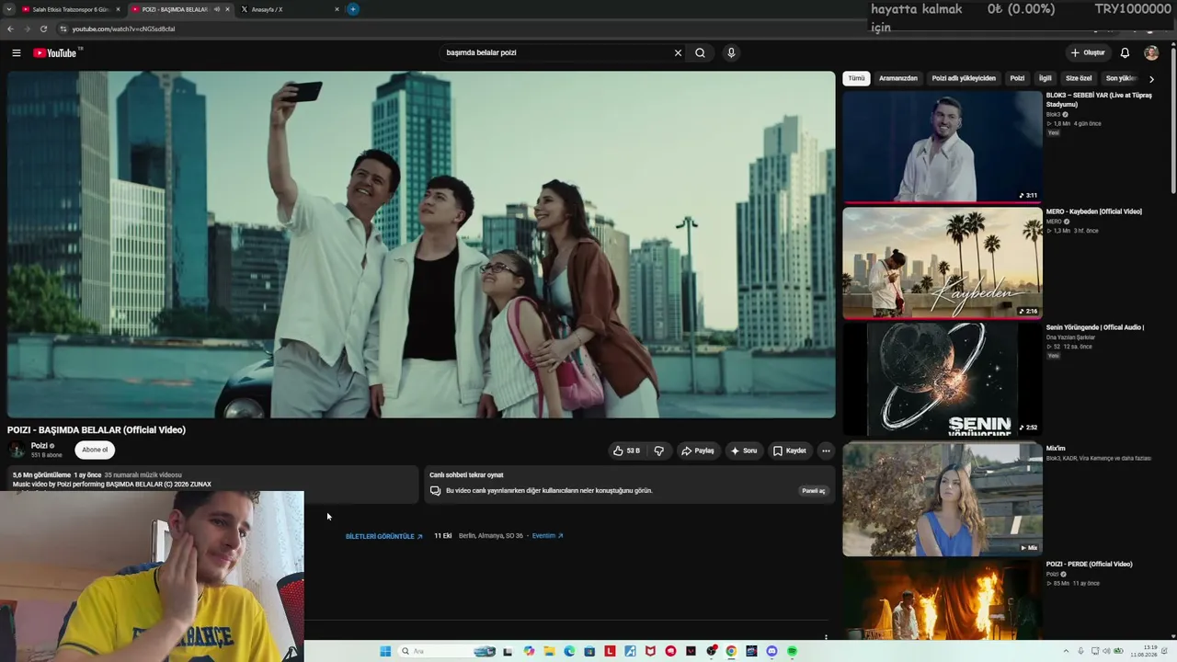1177x662 pixels.
Task: Close the Anasayfa / X tab
Action: point(337,9)
